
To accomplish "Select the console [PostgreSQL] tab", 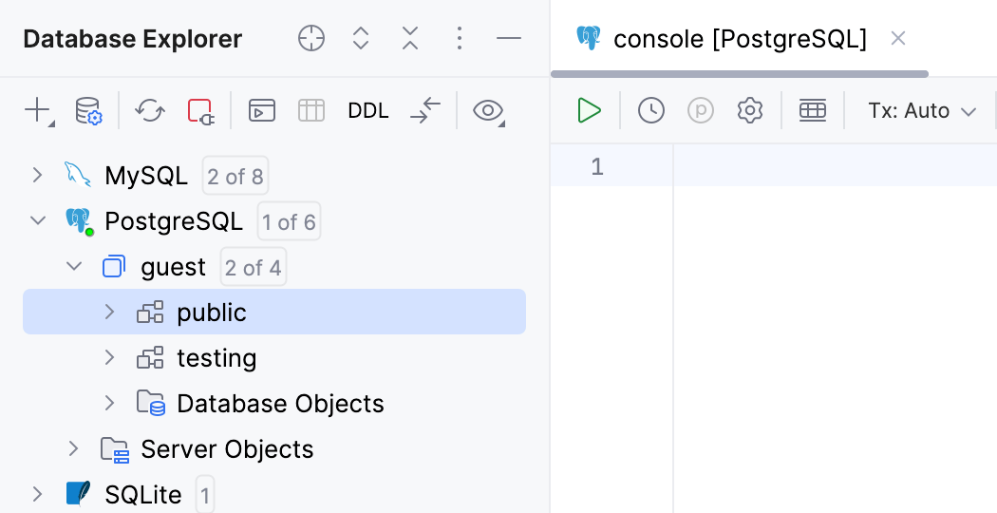I will pyautogui.click(x=739, y=39).
